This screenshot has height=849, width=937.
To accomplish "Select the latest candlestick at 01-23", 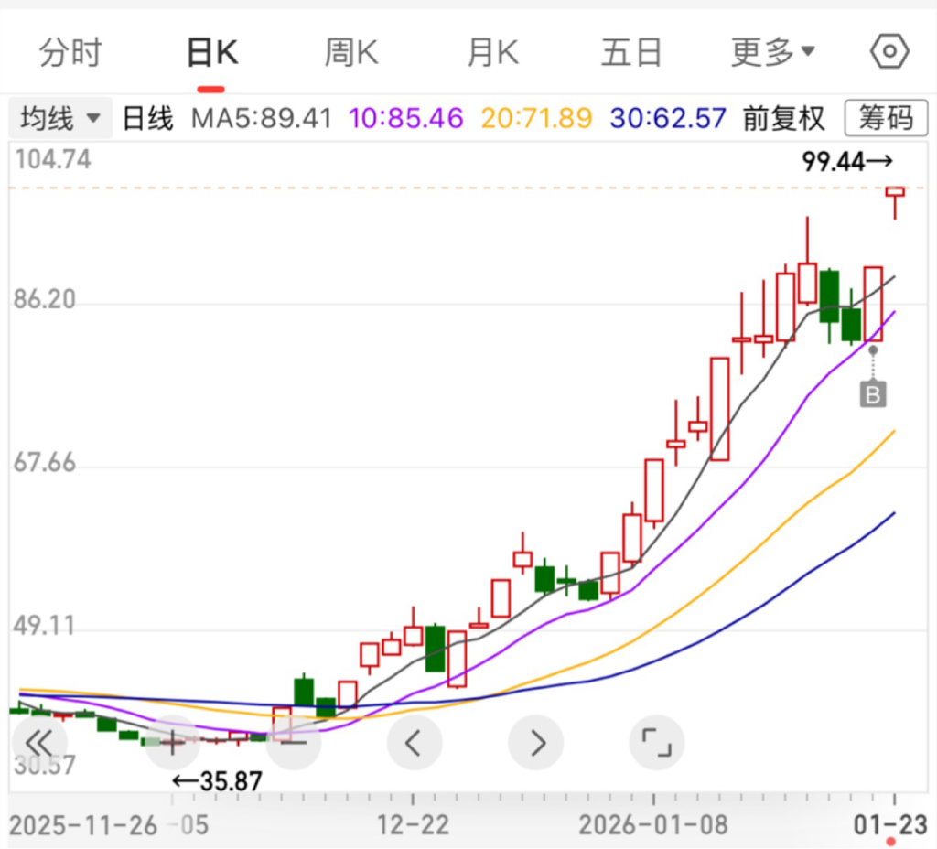I will (895, 202).
